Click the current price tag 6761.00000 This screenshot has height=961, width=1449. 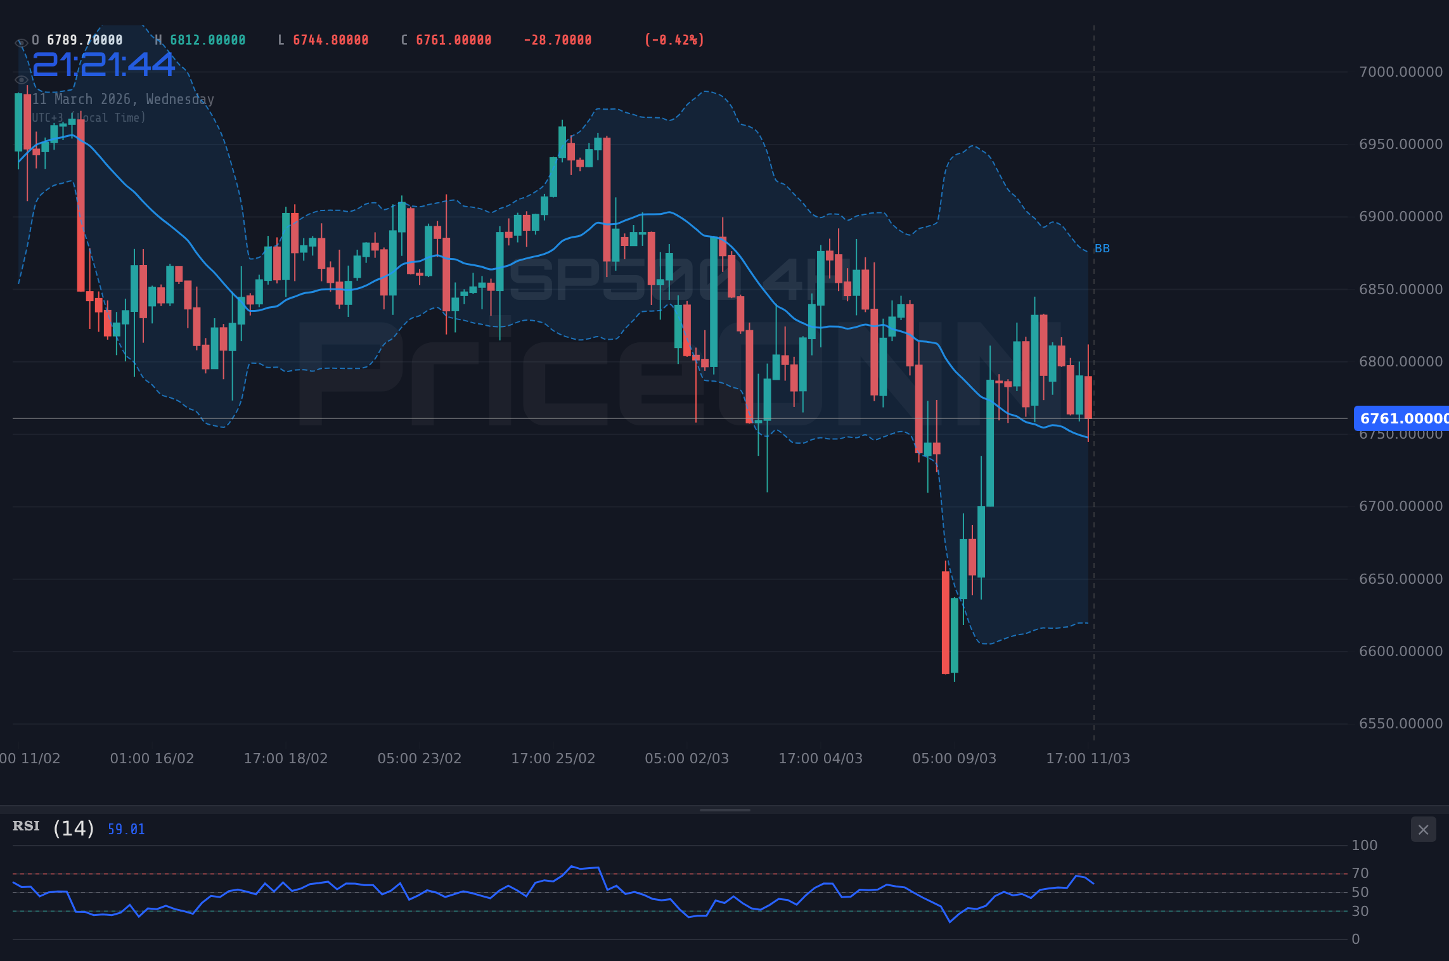(x=1401, y=418)
